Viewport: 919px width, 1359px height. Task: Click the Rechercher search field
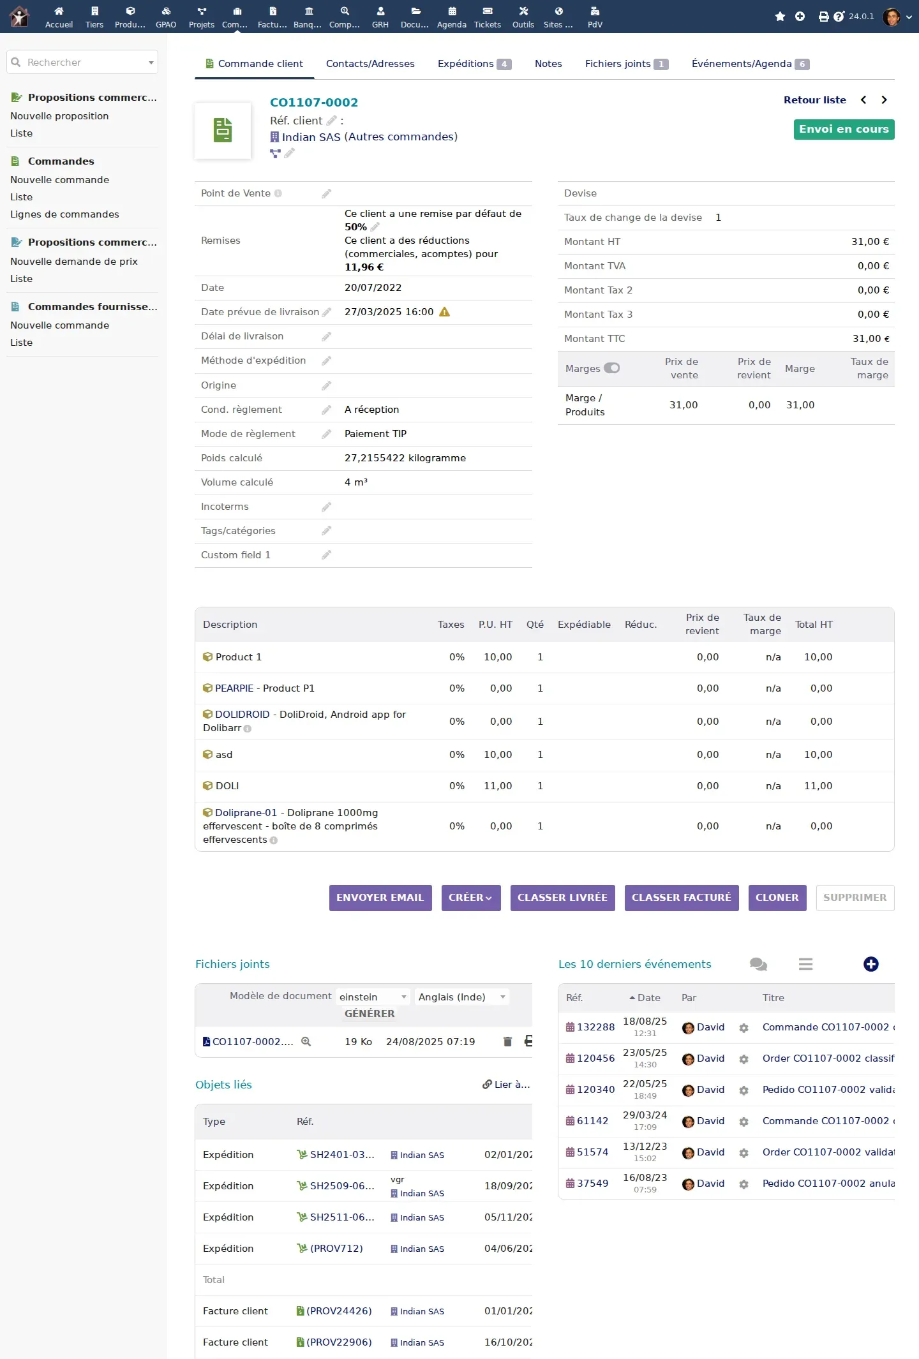[x=82, y=63]
